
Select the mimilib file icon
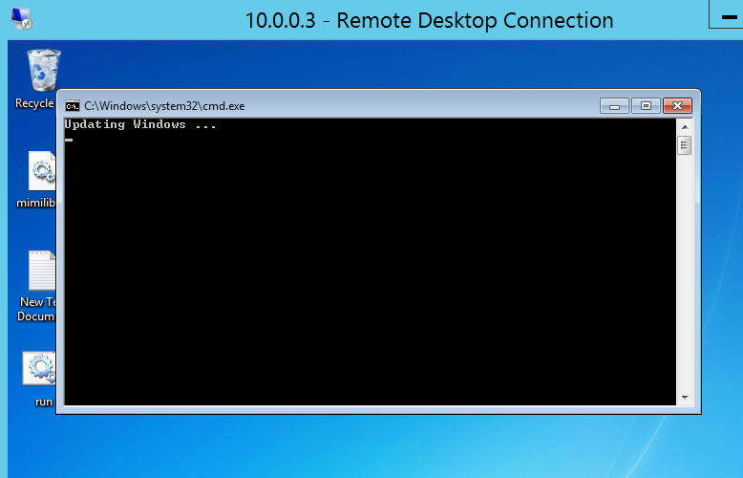(x=42, y=170)
